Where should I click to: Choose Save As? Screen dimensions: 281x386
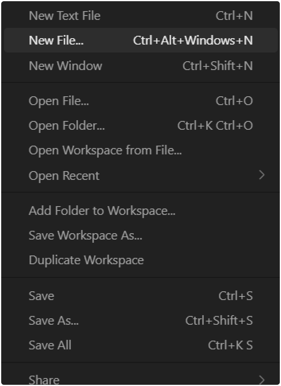pyautogui.click(x=53, y=320)
